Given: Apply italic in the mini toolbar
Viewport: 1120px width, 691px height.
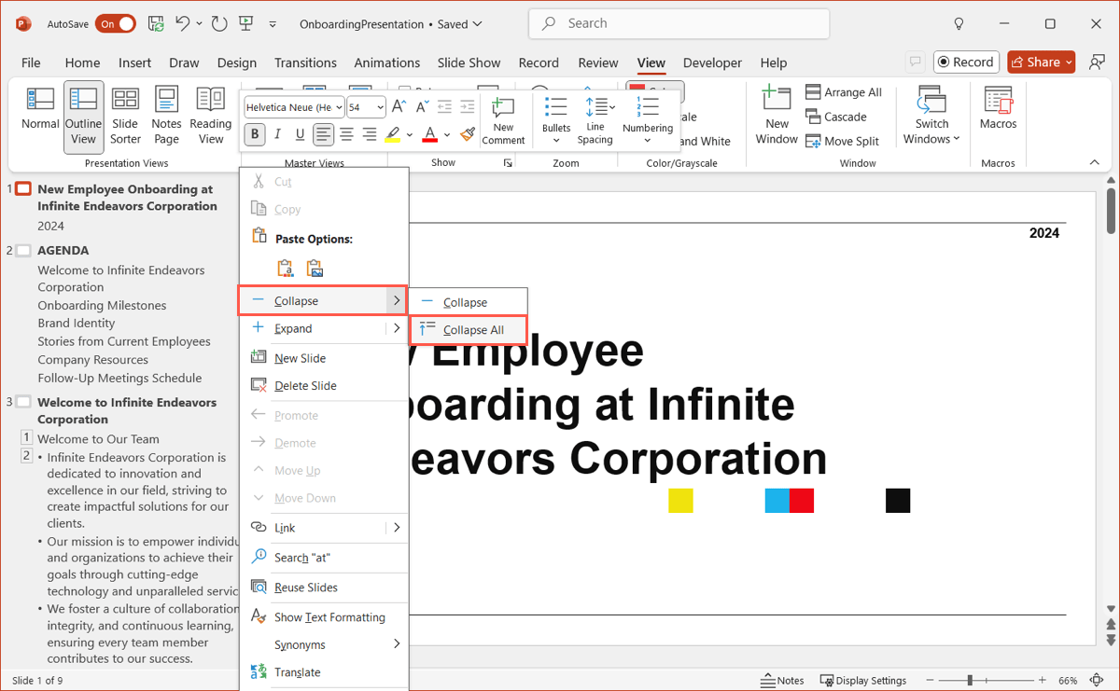Looking at the screenshot, I should pyautogui.click(x=277, y=134).
